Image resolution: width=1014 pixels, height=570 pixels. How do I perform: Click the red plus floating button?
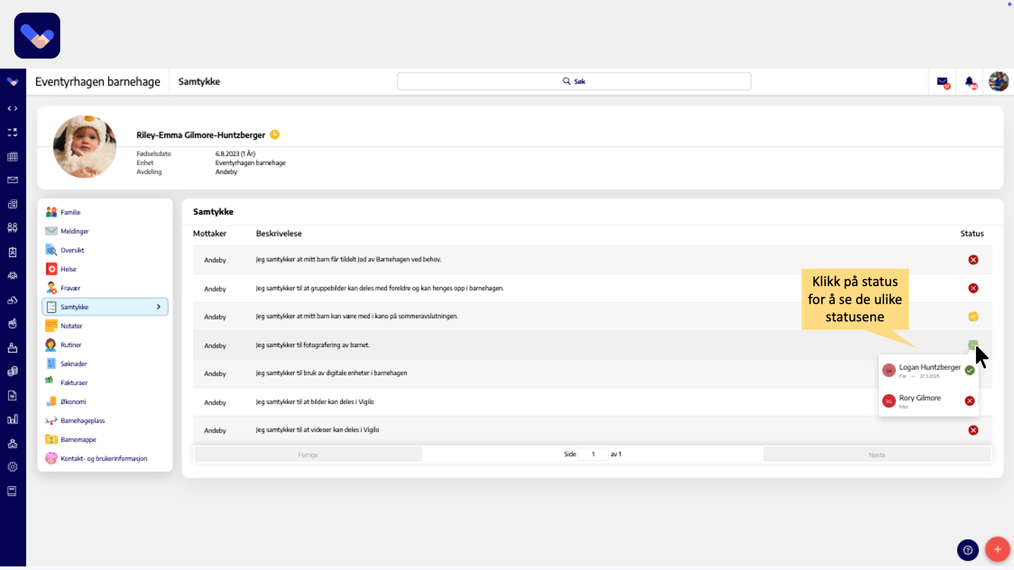(997, 550)
